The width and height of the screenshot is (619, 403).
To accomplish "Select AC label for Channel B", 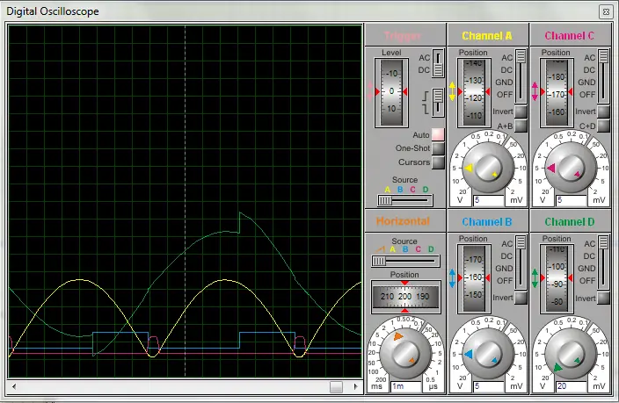I will 506,244.
